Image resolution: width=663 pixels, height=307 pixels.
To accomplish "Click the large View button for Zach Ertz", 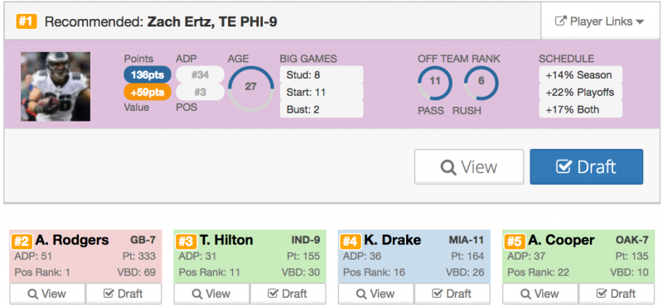I will (469, 167).
